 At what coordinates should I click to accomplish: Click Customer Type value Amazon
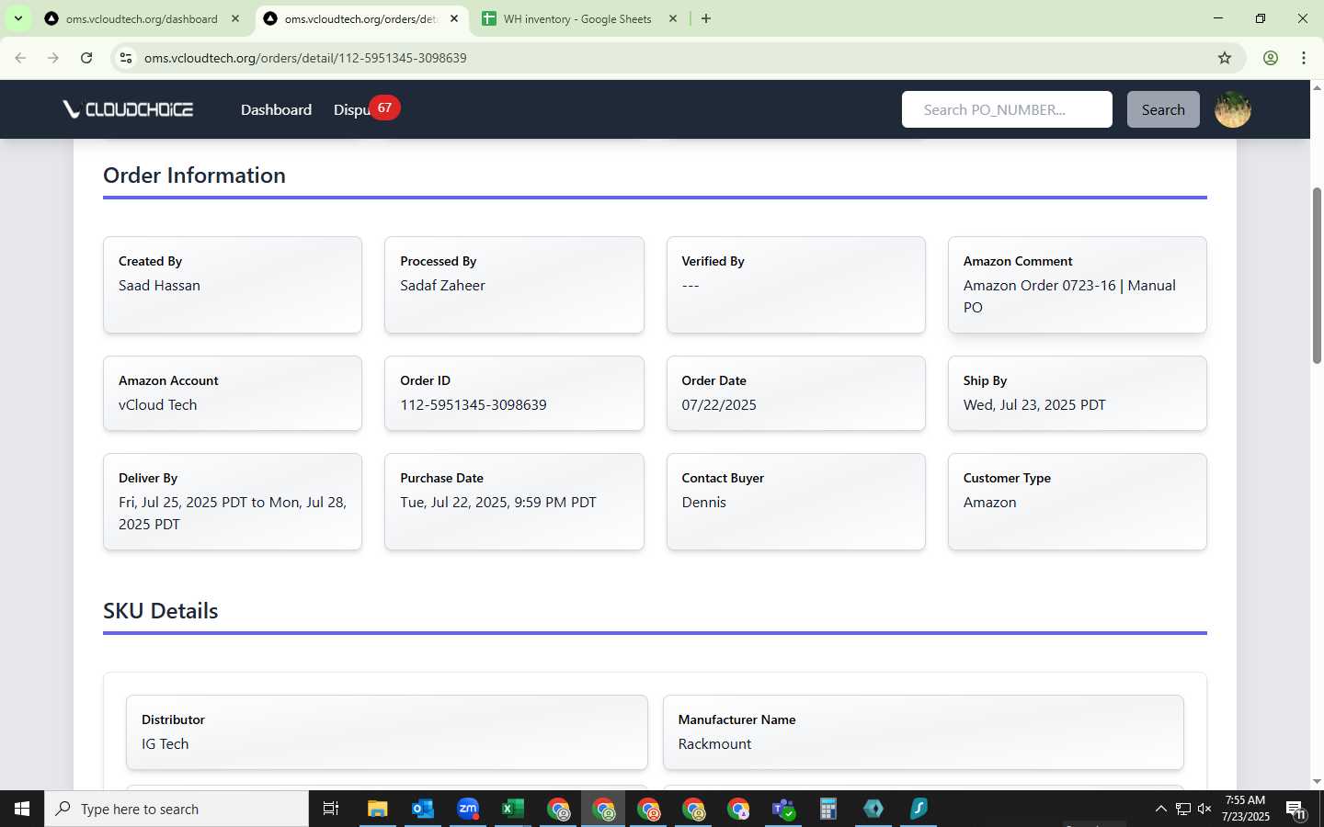coord(989,503)
